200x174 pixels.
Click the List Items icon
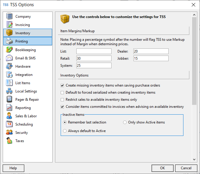[x=9, y=83]
